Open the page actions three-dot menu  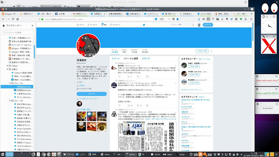click(x=169, y=19)
